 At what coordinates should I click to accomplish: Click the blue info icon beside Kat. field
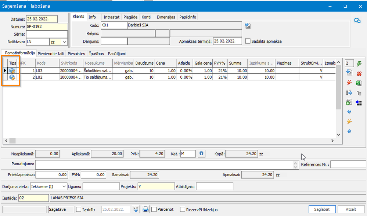[201, 153]
